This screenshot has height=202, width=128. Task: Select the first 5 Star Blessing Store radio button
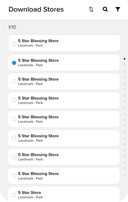coord(14,44)
